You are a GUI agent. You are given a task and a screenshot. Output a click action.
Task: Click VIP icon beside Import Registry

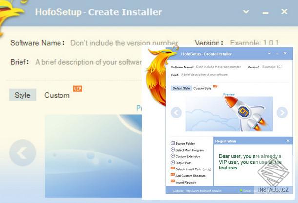tap(173, 181)
